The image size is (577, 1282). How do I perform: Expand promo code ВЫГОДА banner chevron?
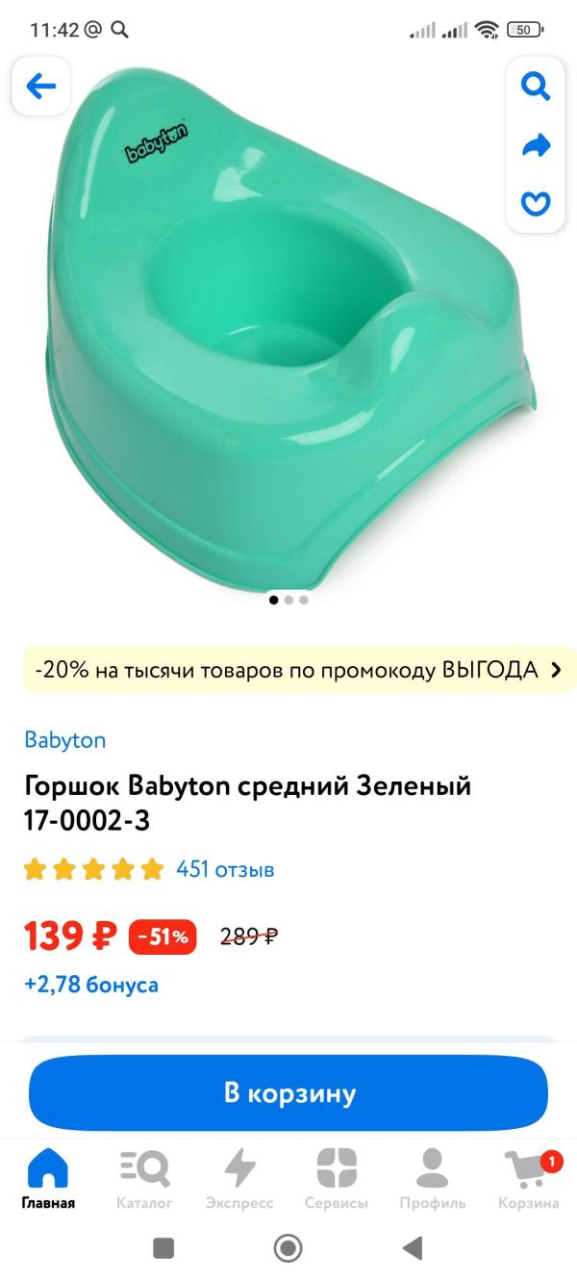[556, 671]
